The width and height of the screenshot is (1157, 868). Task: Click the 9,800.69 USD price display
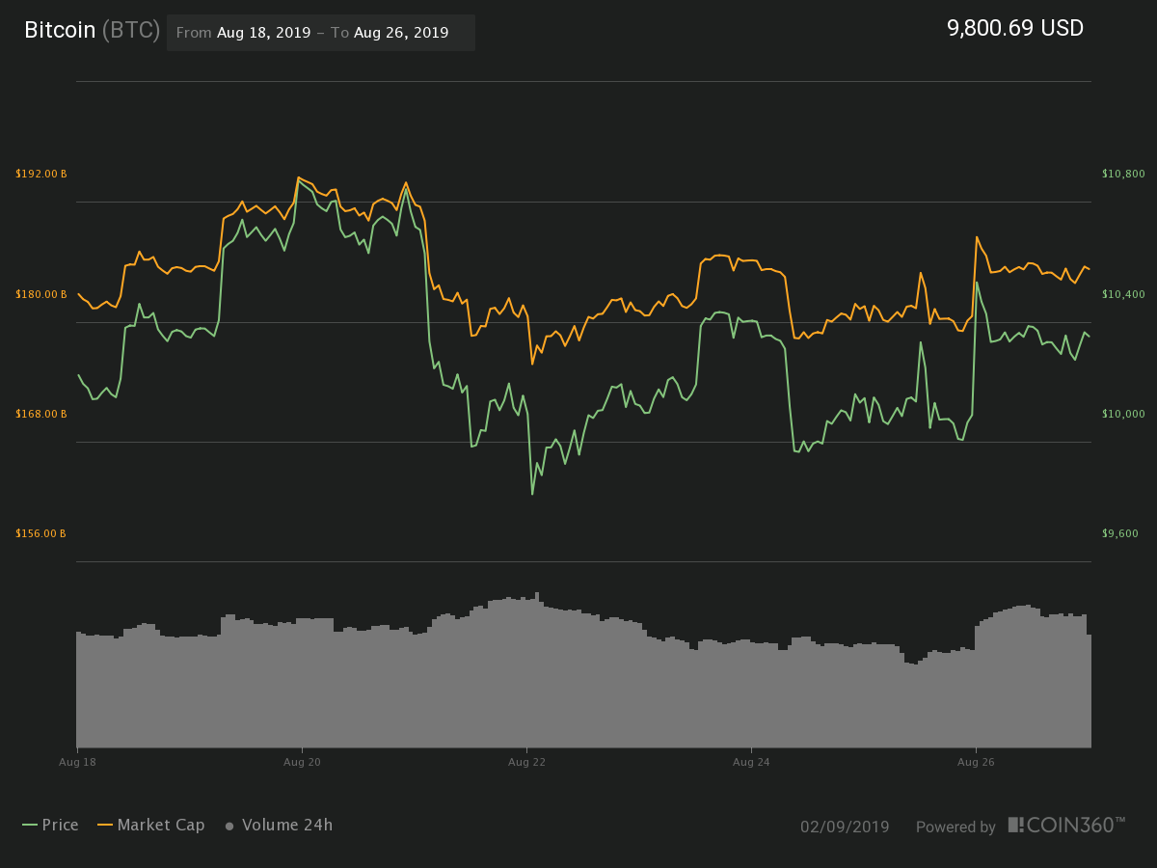1014,28
